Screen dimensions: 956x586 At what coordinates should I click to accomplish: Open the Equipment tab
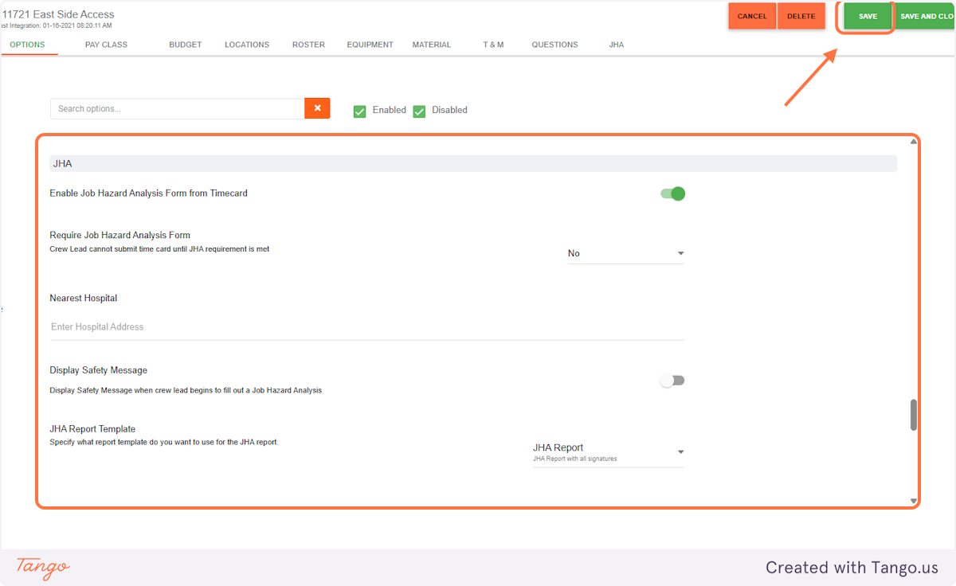[370, 45]
